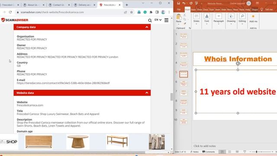
Task: Toggle the Chrome side panel
Action: tap(157, 12)
